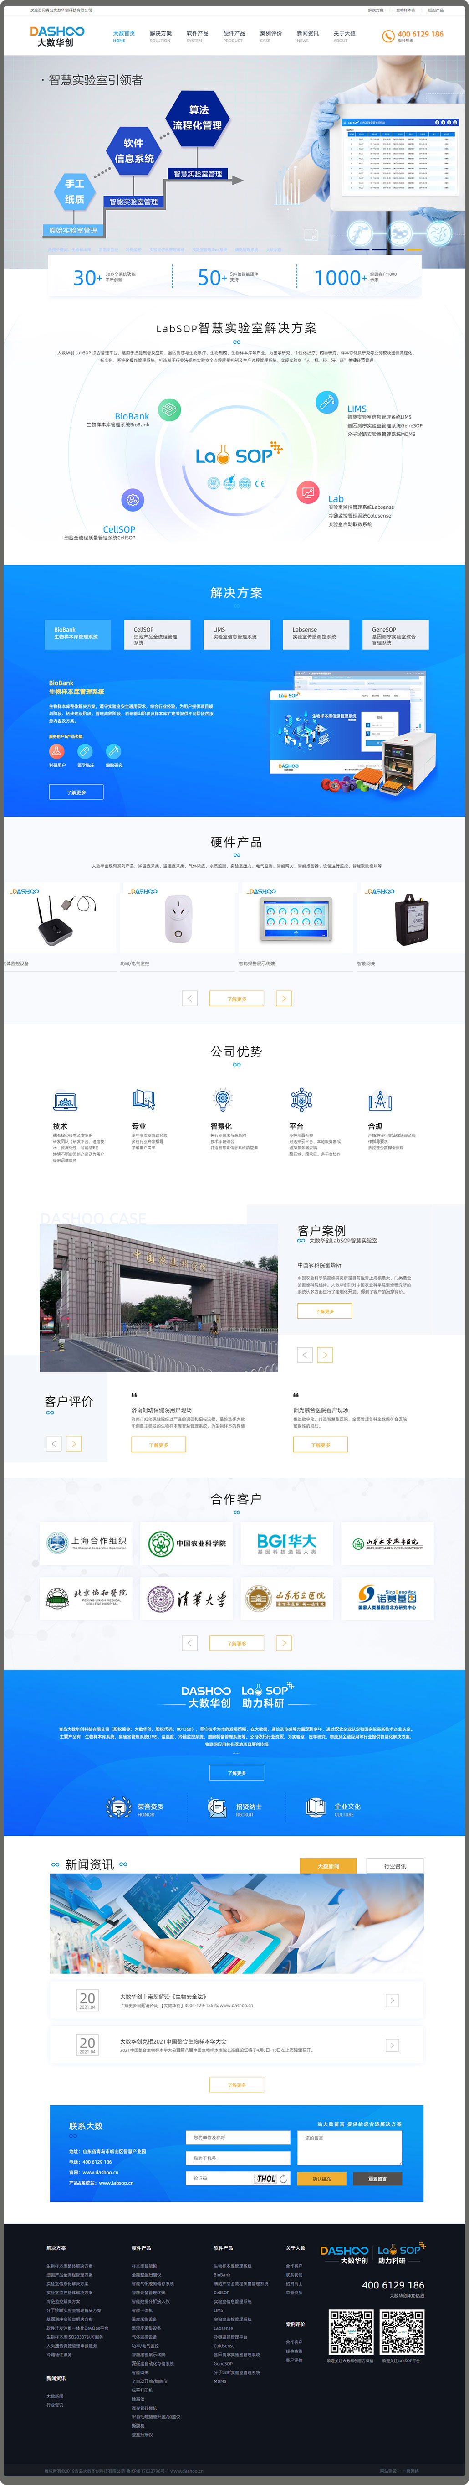Click the 招贤纳士 Recruit icon
The height and width of the screenshot is (2485, 469).
[218, 1808]
